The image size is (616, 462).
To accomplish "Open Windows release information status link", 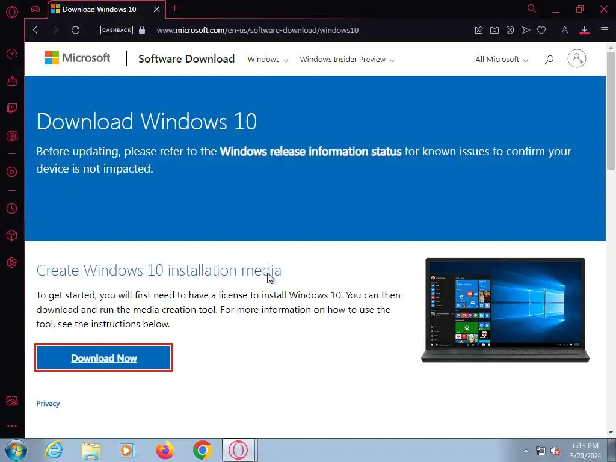I will point(310,151).
